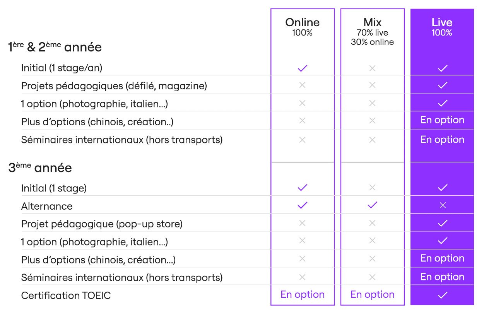Click Mix 'En option' for Certification TOEIC
484x316 pixels.
pyautogui.click(x=372, y=295)
